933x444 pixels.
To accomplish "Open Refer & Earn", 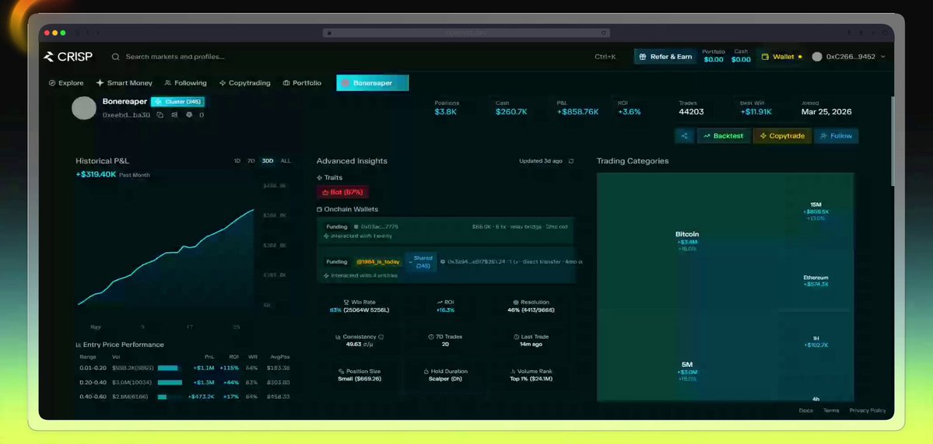I will [665, 57].
